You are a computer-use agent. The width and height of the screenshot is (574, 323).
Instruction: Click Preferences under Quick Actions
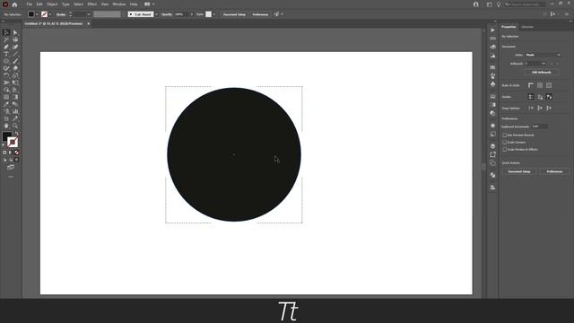554,171
